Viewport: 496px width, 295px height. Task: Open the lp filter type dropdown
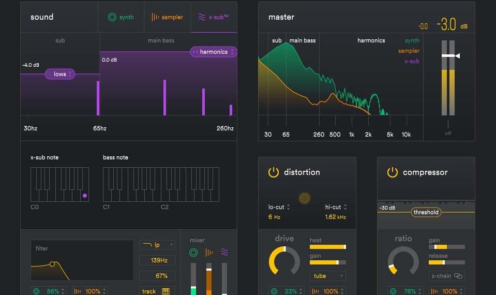click(x=157, y=245)
